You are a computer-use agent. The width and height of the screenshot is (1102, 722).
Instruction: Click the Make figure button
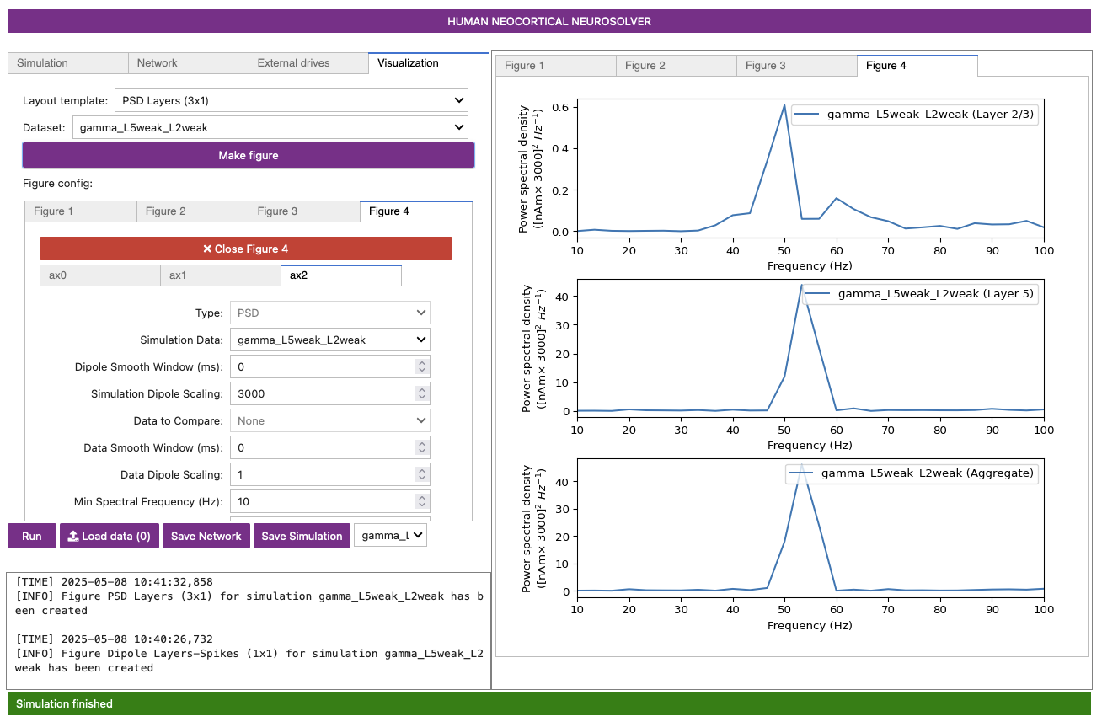point(249,155)
